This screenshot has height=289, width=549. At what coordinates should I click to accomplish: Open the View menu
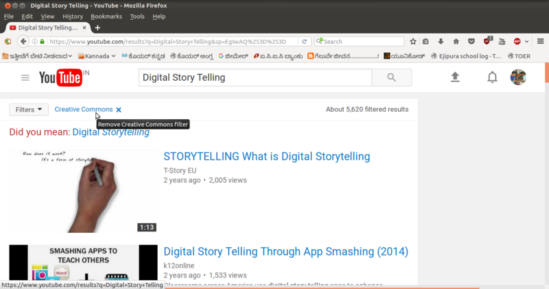47,16
